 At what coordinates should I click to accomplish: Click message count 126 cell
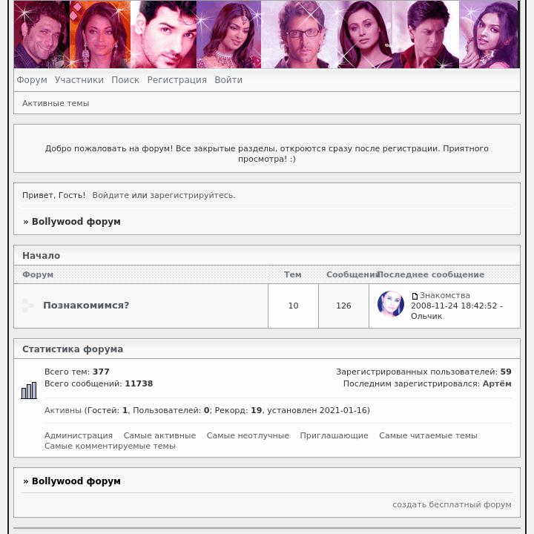(343, 306)
